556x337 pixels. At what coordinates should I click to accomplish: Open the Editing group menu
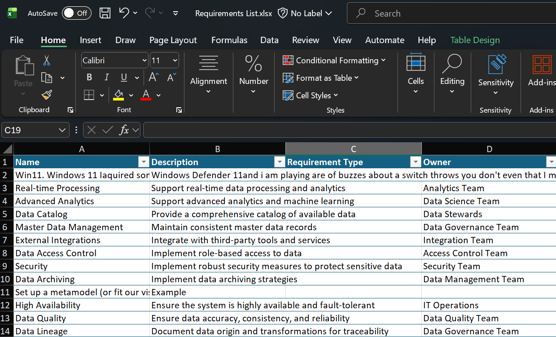pos(452,74)
